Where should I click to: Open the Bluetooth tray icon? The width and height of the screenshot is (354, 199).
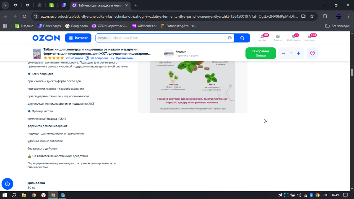point(311,195)
